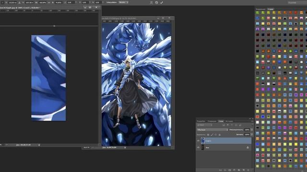The height and width of the screenshot is (172, 307).
Task: Apply the first green style swatch in Styles
Action: pyautogui.click(x=258, y=13)
